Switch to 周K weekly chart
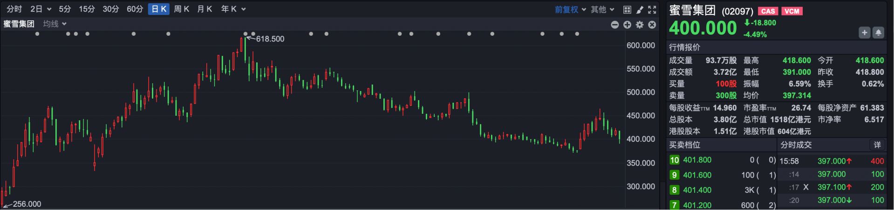 tap(181, 9)
